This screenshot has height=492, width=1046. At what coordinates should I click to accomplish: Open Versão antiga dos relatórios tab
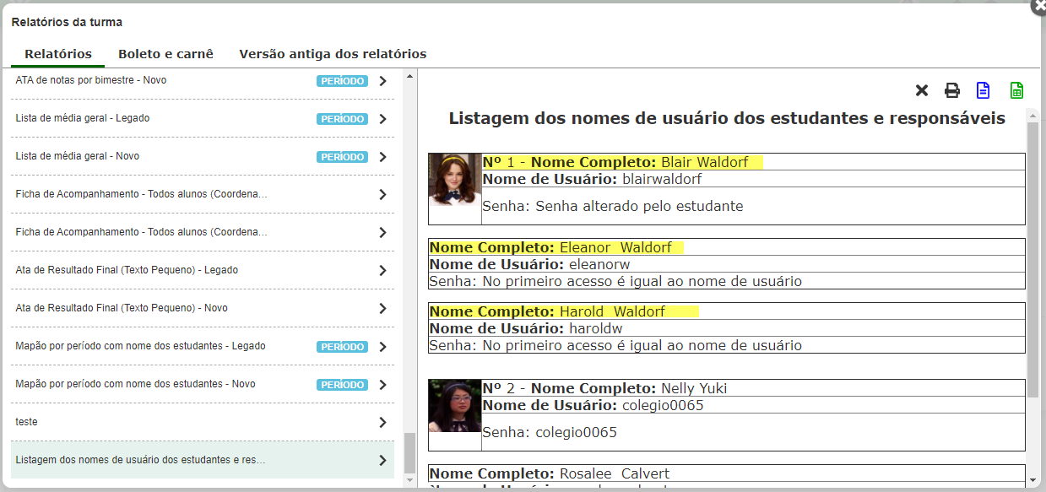pos(333,54)
